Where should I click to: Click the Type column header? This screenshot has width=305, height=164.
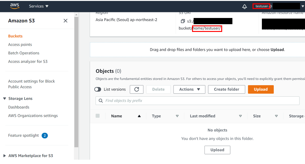coord(156,116)
